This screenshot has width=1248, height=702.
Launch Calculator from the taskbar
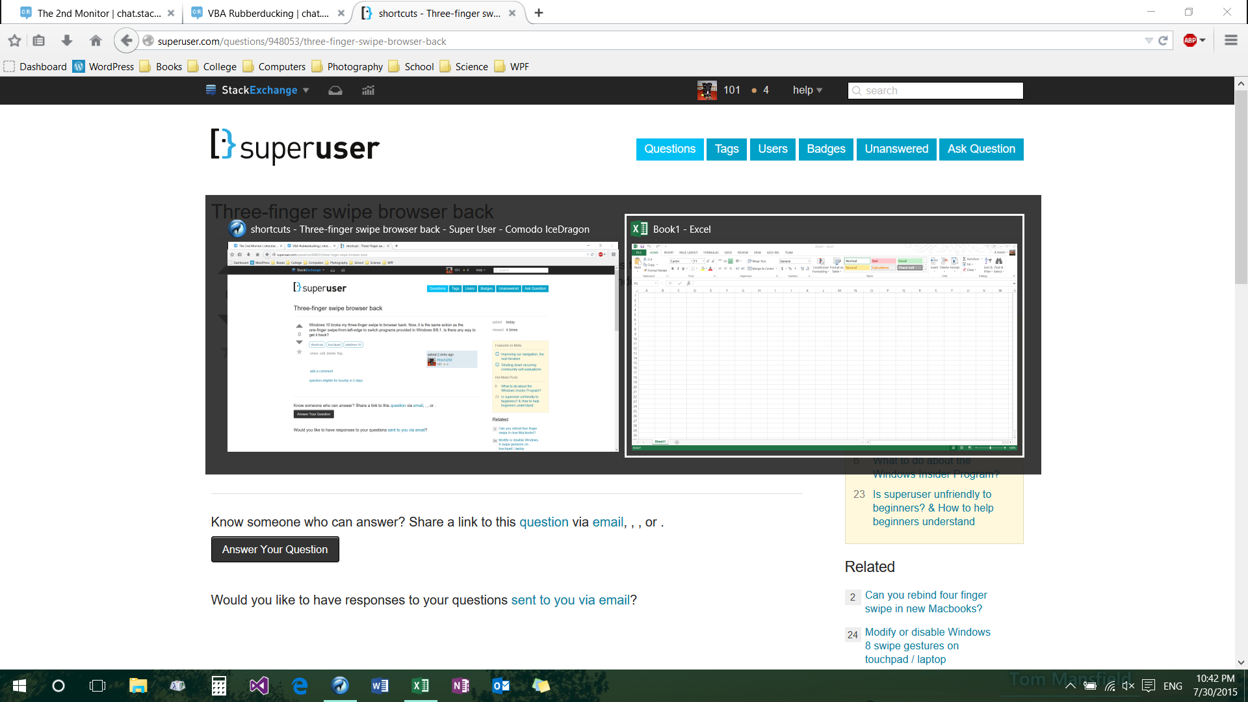coord(219,686)
